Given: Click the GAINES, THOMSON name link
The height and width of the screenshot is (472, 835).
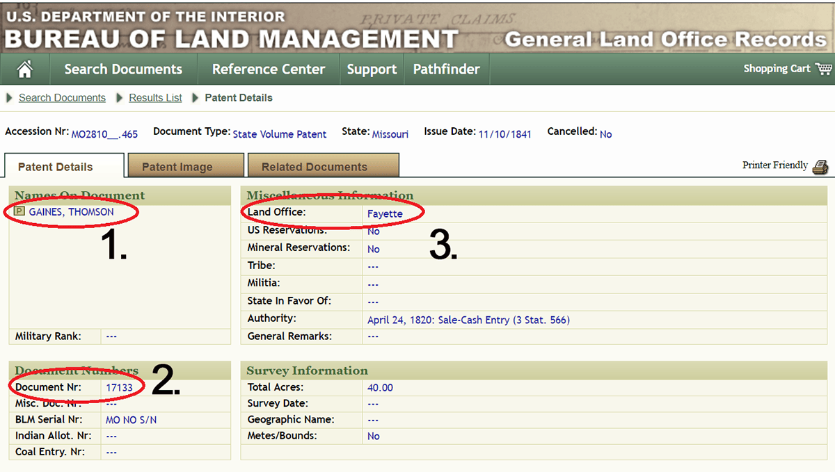Looking at the screenshot, I should [72, 212].
